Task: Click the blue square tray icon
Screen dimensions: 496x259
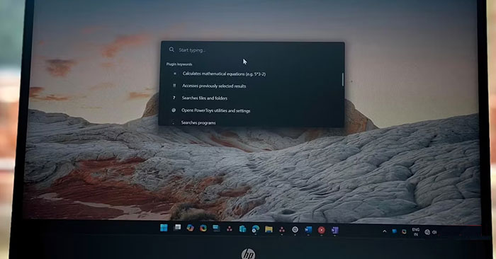Action: 395,231
